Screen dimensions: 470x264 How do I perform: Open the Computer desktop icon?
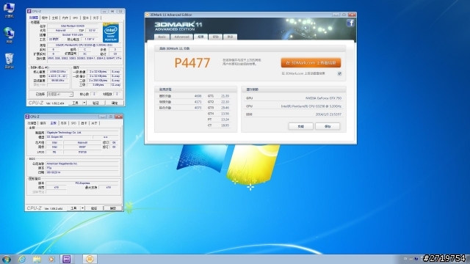[9, 10]
